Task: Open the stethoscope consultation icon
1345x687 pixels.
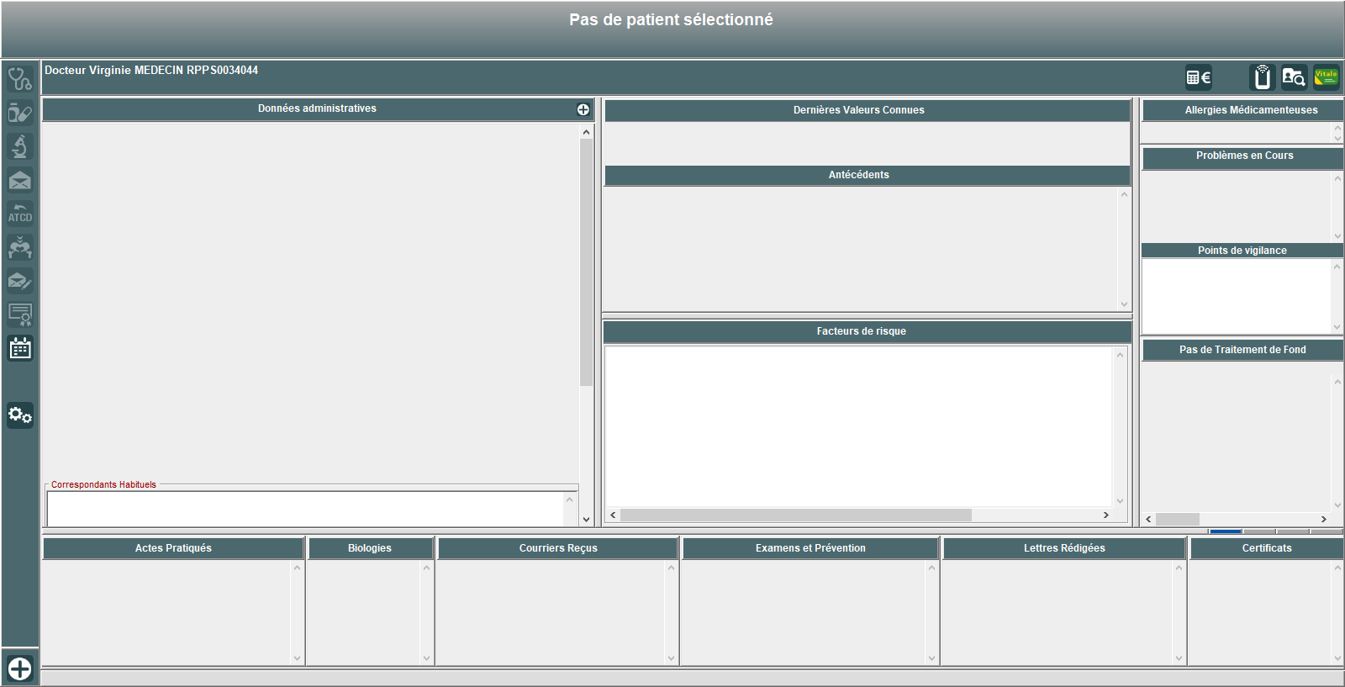Action: coord(19,79)
